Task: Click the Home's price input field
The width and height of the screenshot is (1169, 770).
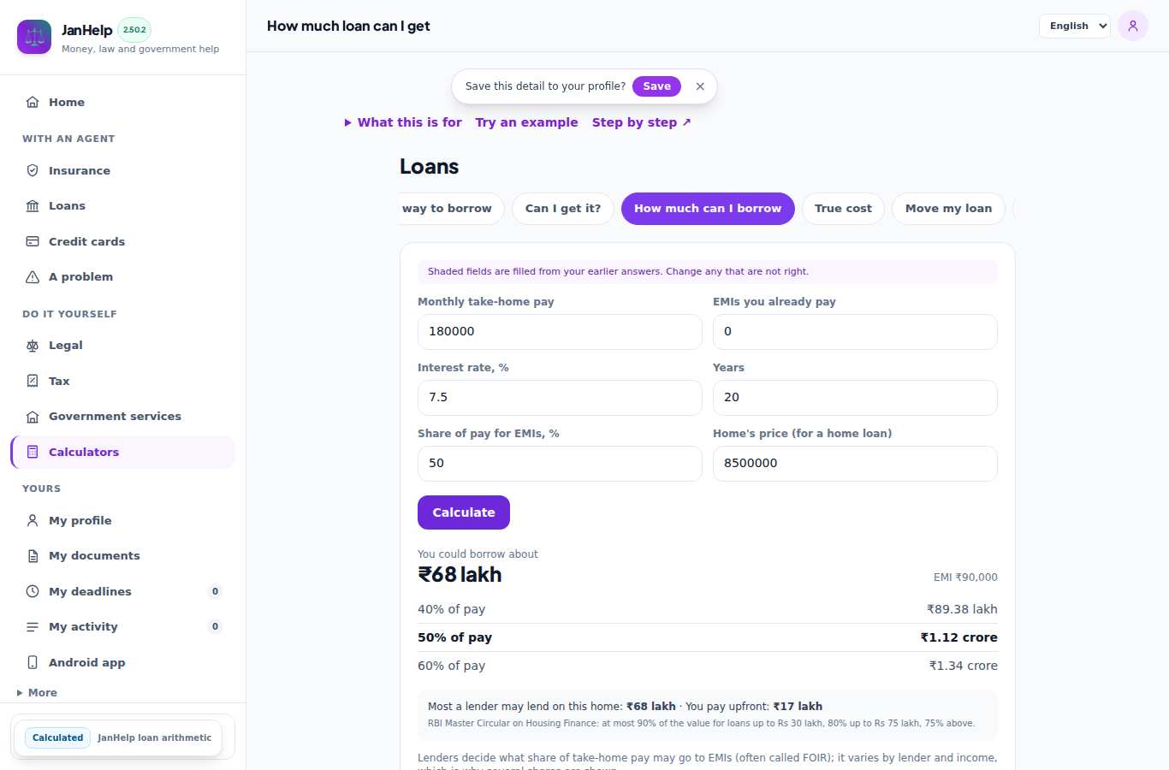Action: pyautogui.click(x=855, y=463)
